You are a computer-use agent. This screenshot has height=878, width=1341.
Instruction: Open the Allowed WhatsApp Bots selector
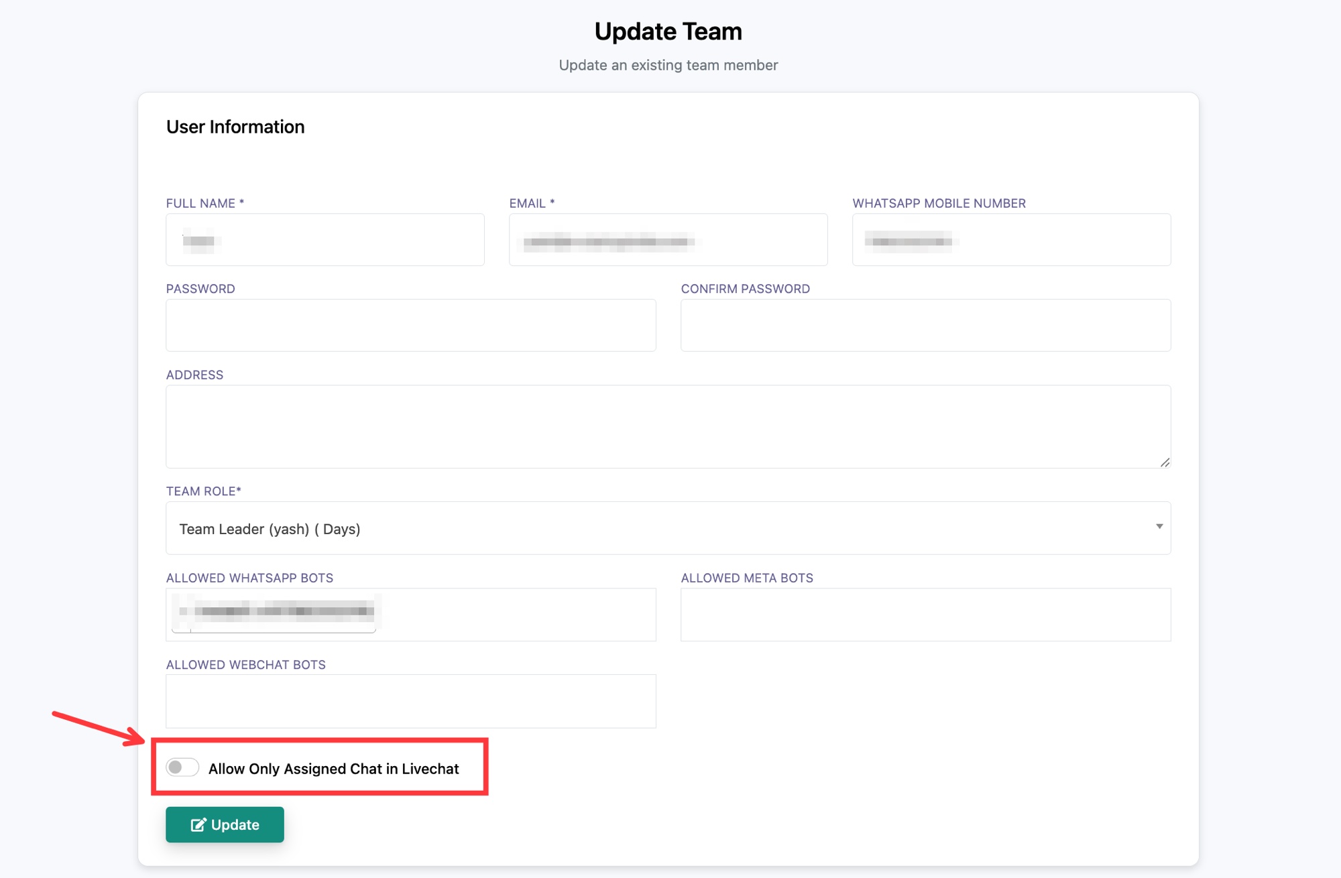411,615
